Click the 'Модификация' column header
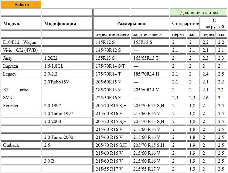 67,23
